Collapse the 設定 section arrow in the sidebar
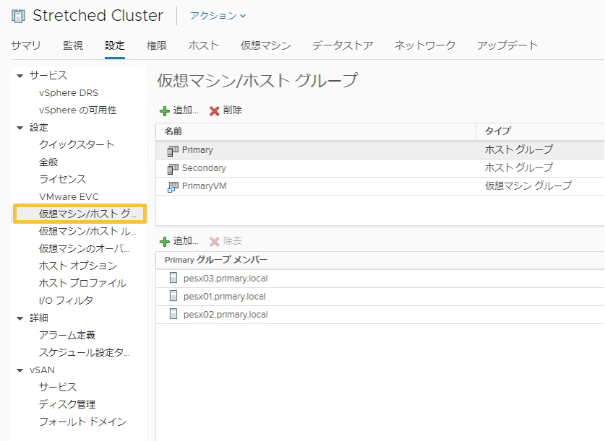 (20, 128)
